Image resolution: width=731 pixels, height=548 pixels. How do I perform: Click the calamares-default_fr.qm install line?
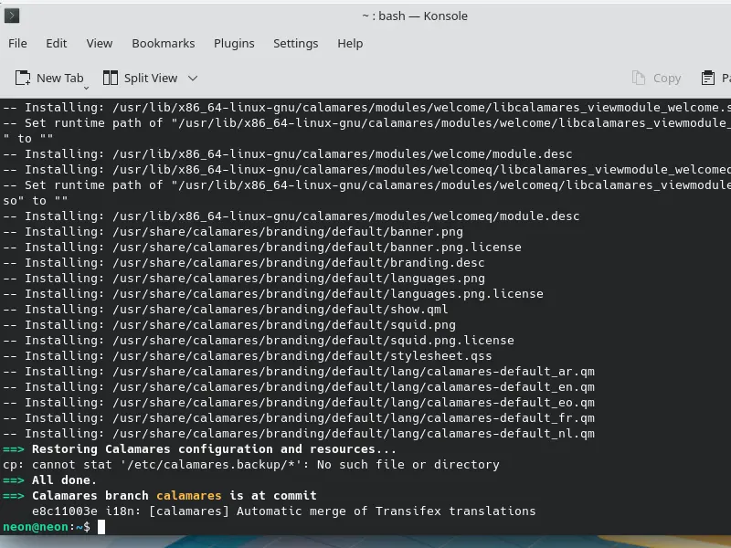pos(299,418)
